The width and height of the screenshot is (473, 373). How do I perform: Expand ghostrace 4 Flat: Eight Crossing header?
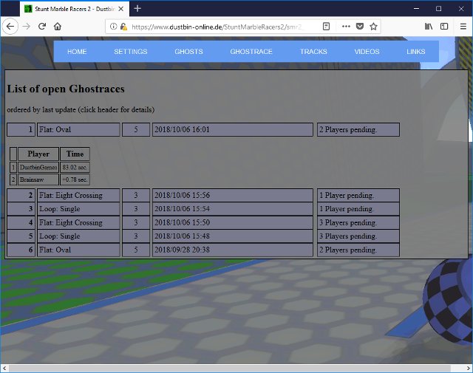pos(78,222)
